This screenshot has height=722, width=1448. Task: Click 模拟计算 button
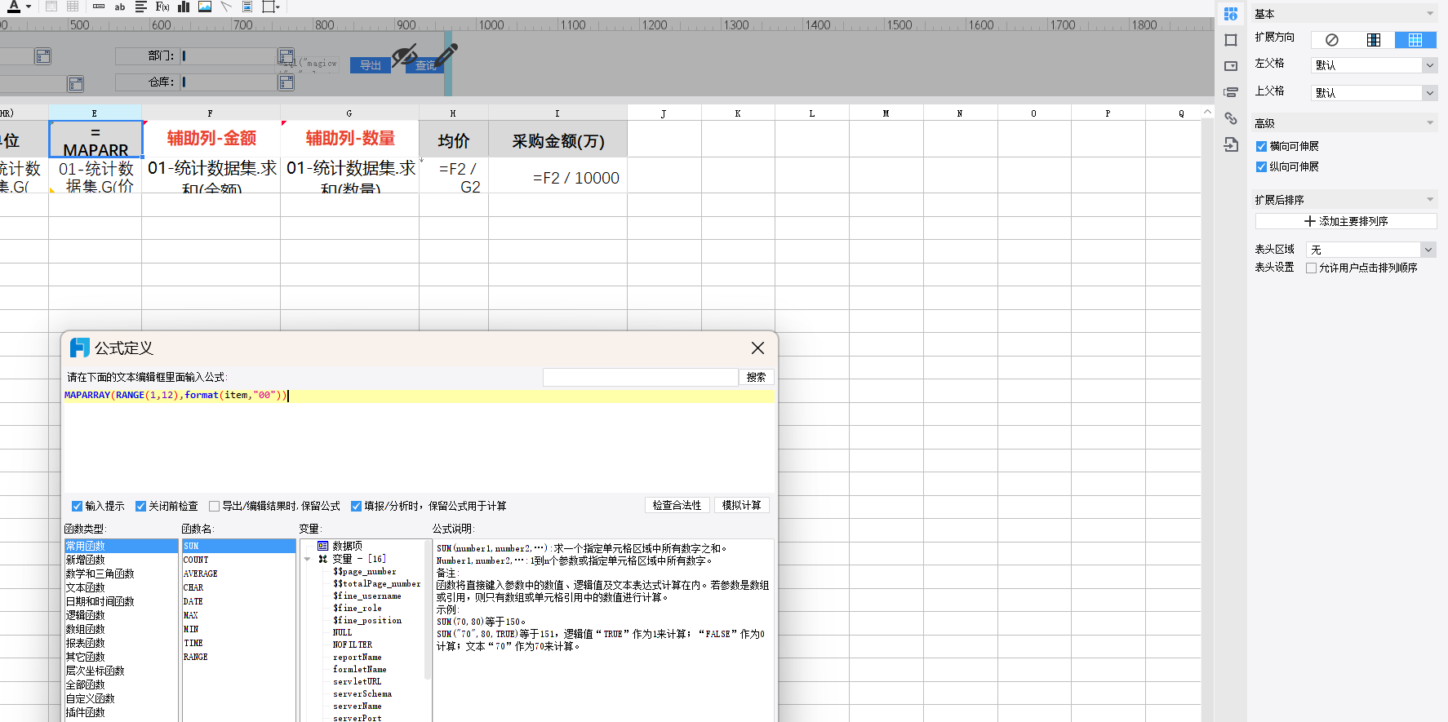[x=742, y=505]
